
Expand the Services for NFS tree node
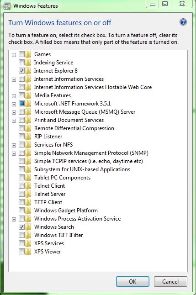pyautogui.click(x=14, y=145)
